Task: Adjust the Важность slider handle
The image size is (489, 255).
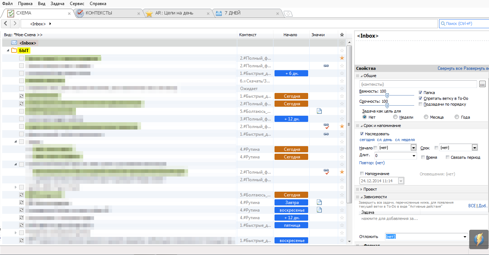Action: point(387,95)
